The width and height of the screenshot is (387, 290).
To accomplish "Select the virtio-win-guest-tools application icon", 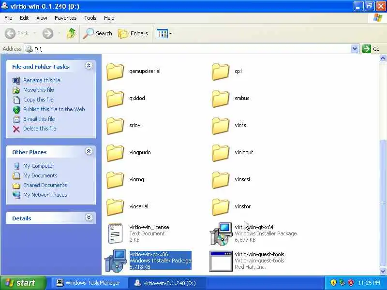I will (221, 261).
